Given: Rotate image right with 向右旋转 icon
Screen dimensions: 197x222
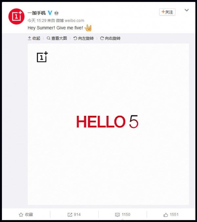Looking at the screenshot, I should [102, 38].
